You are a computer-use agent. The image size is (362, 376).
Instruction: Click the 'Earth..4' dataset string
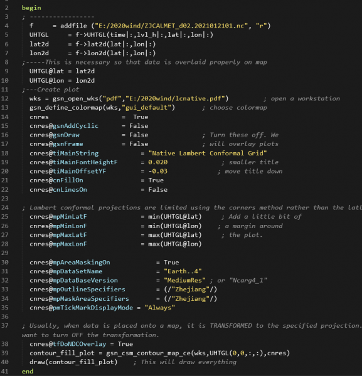pyautogui.click(x=183, y=271)
